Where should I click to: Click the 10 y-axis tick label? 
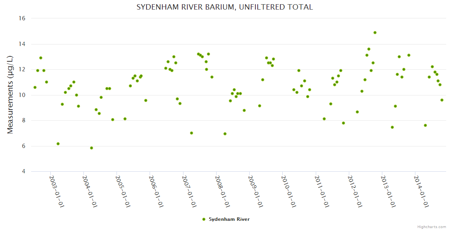[22, 95]
